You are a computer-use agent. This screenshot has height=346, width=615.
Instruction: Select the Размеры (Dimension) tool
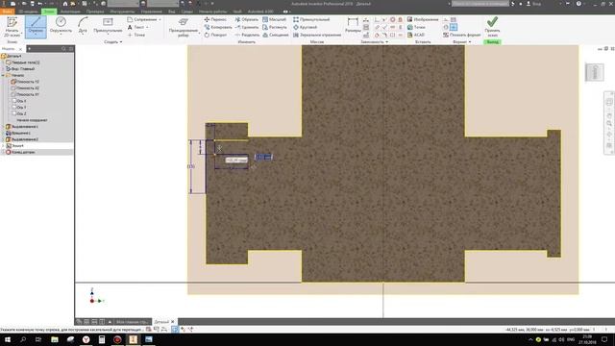[x=353, y=24]
